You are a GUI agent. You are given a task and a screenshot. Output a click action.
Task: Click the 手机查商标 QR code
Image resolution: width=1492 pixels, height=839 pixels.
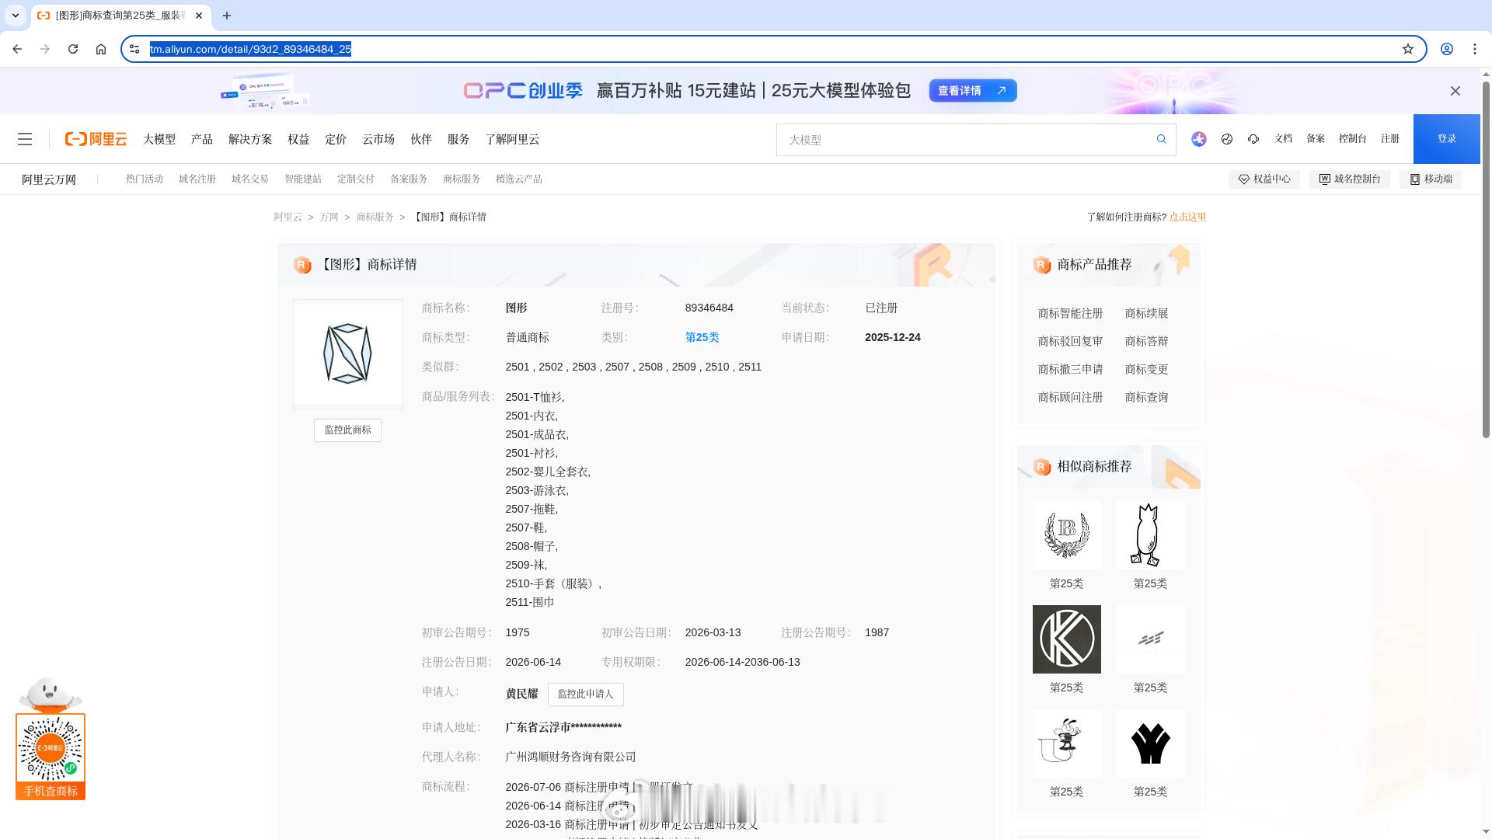click(x=51, y=750)
